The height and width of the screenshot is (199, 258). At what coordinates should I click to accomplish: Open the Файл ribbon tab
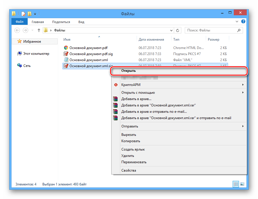tap(20, 22)
